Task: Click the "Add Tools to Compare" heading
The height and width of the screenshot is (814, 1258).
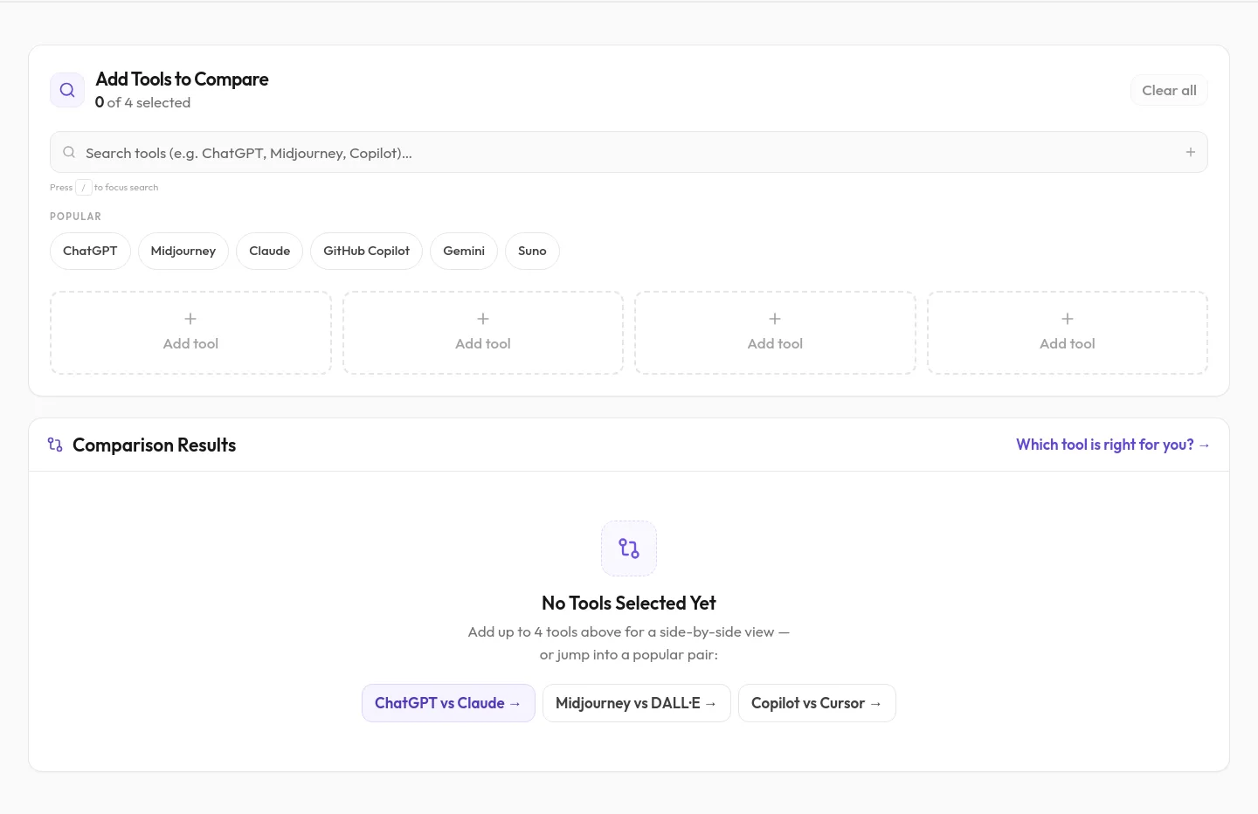Action: (182, 79)
